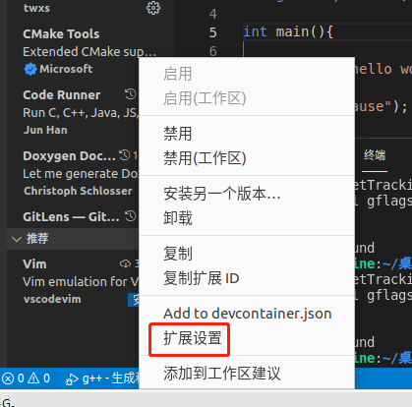
Task: Click line number 4 in the editor gutter
Action: click(x=213, y=14)
